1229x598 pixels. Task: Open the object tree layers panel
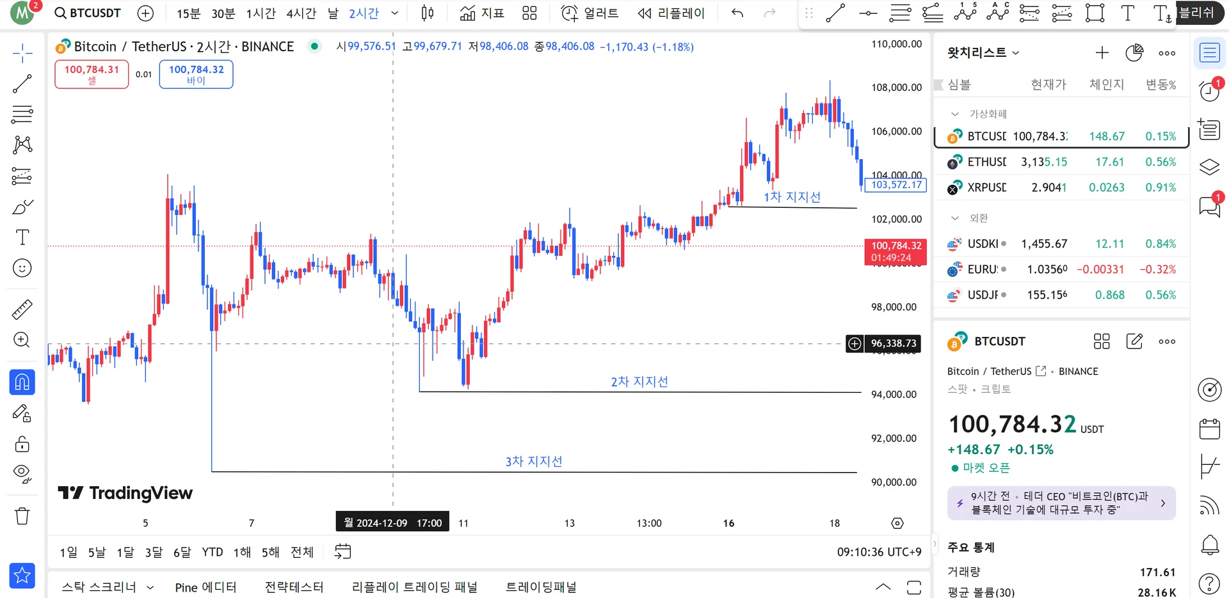coord(1209,167)
